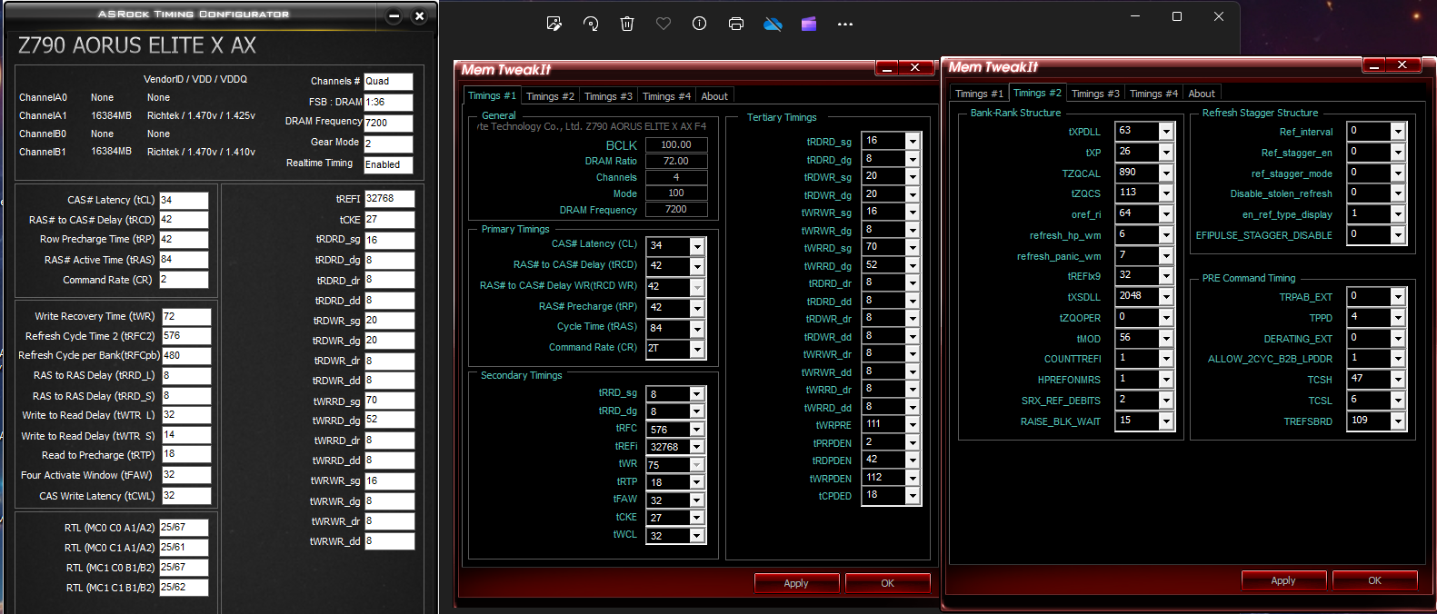Open the RAS# Precharge (tRP) dropdown

coord(697,308)
